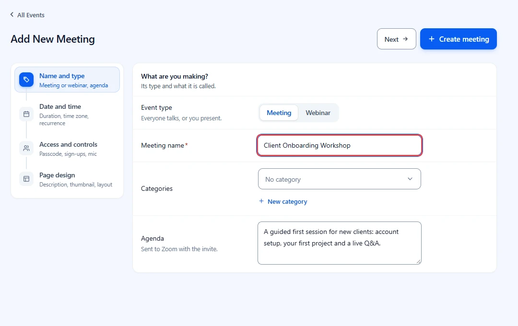Click the plus icon beside New category
The width and height of the screenshot is (518, 326).
tap(261, 201)
